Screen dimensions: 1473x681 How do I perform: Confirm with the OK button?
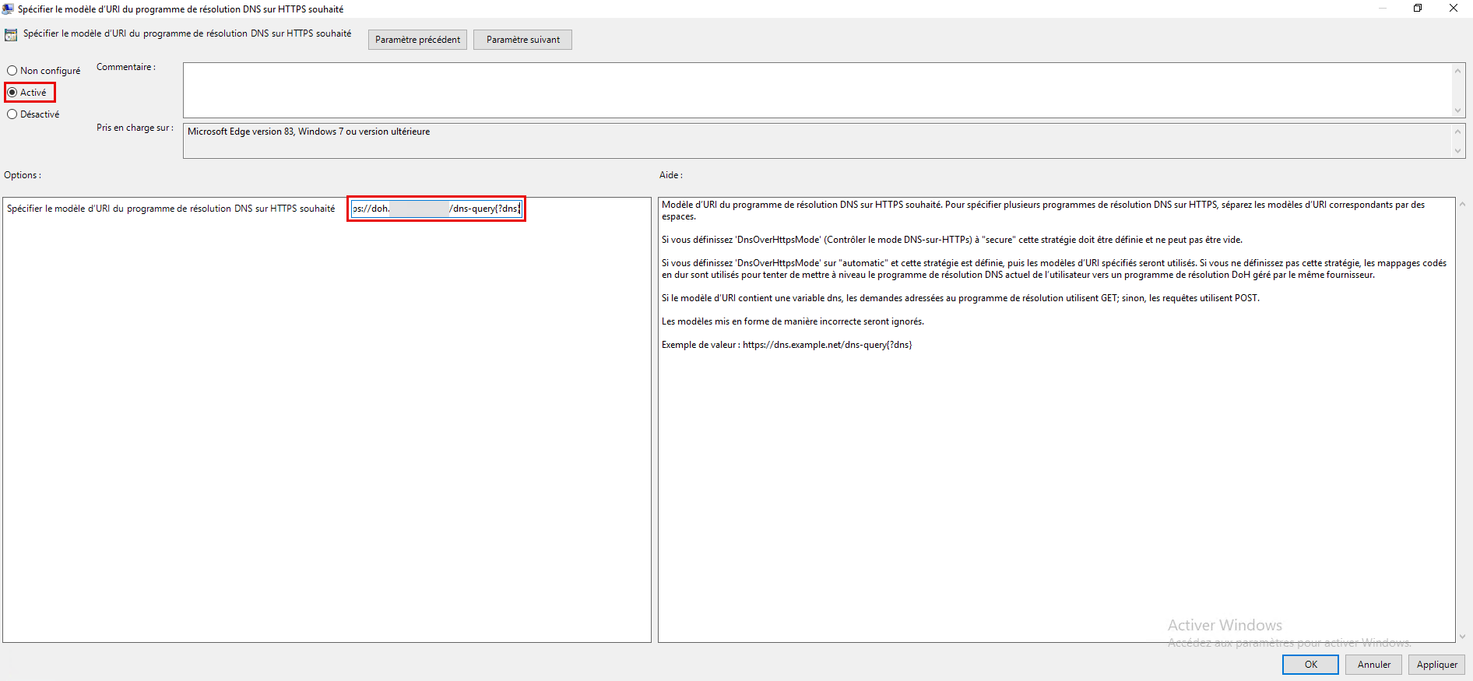pyautogui.click(x=1310, y=665)
